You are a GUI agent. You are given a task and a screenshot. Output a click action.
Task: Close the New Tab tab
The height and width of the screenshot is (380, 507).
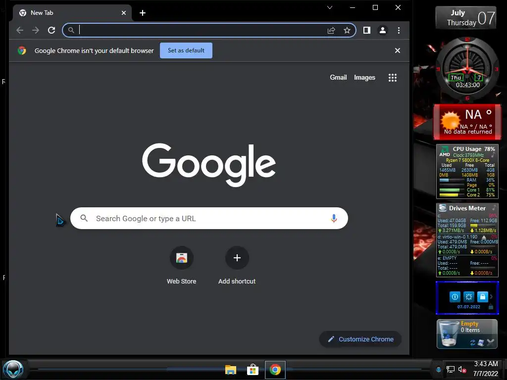(x=123, y=13)
